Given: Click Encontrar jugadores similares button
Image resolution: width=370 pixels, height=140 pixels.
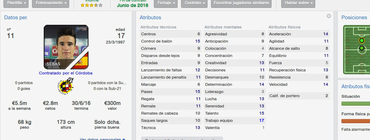Looking at the screenshot, I should click(241, 3).
